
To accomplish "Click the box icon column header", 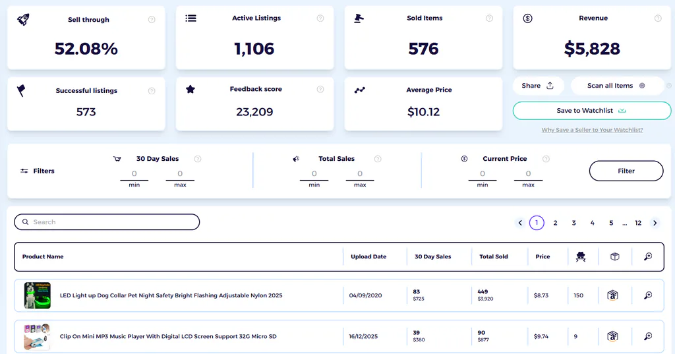I will click(x=615, y=256).
